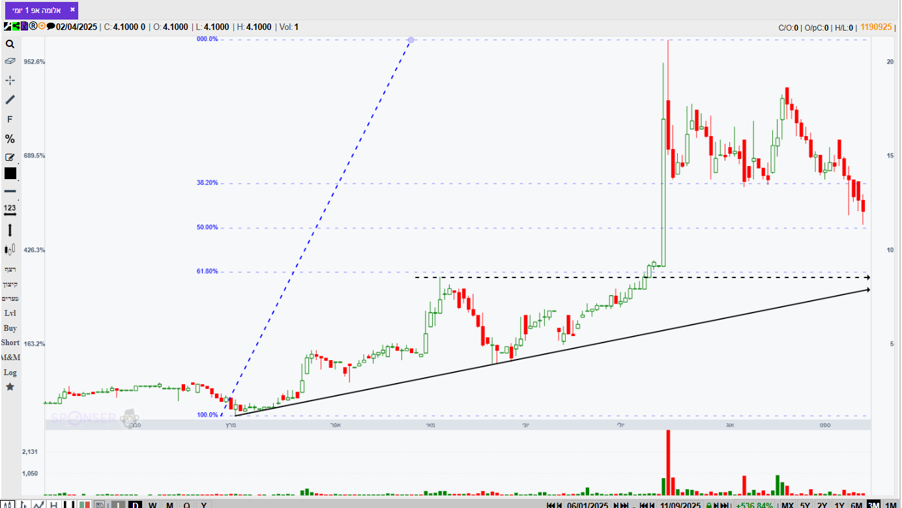
Task: Select the M monthly timeframe
Action: [x=169, y=505]
